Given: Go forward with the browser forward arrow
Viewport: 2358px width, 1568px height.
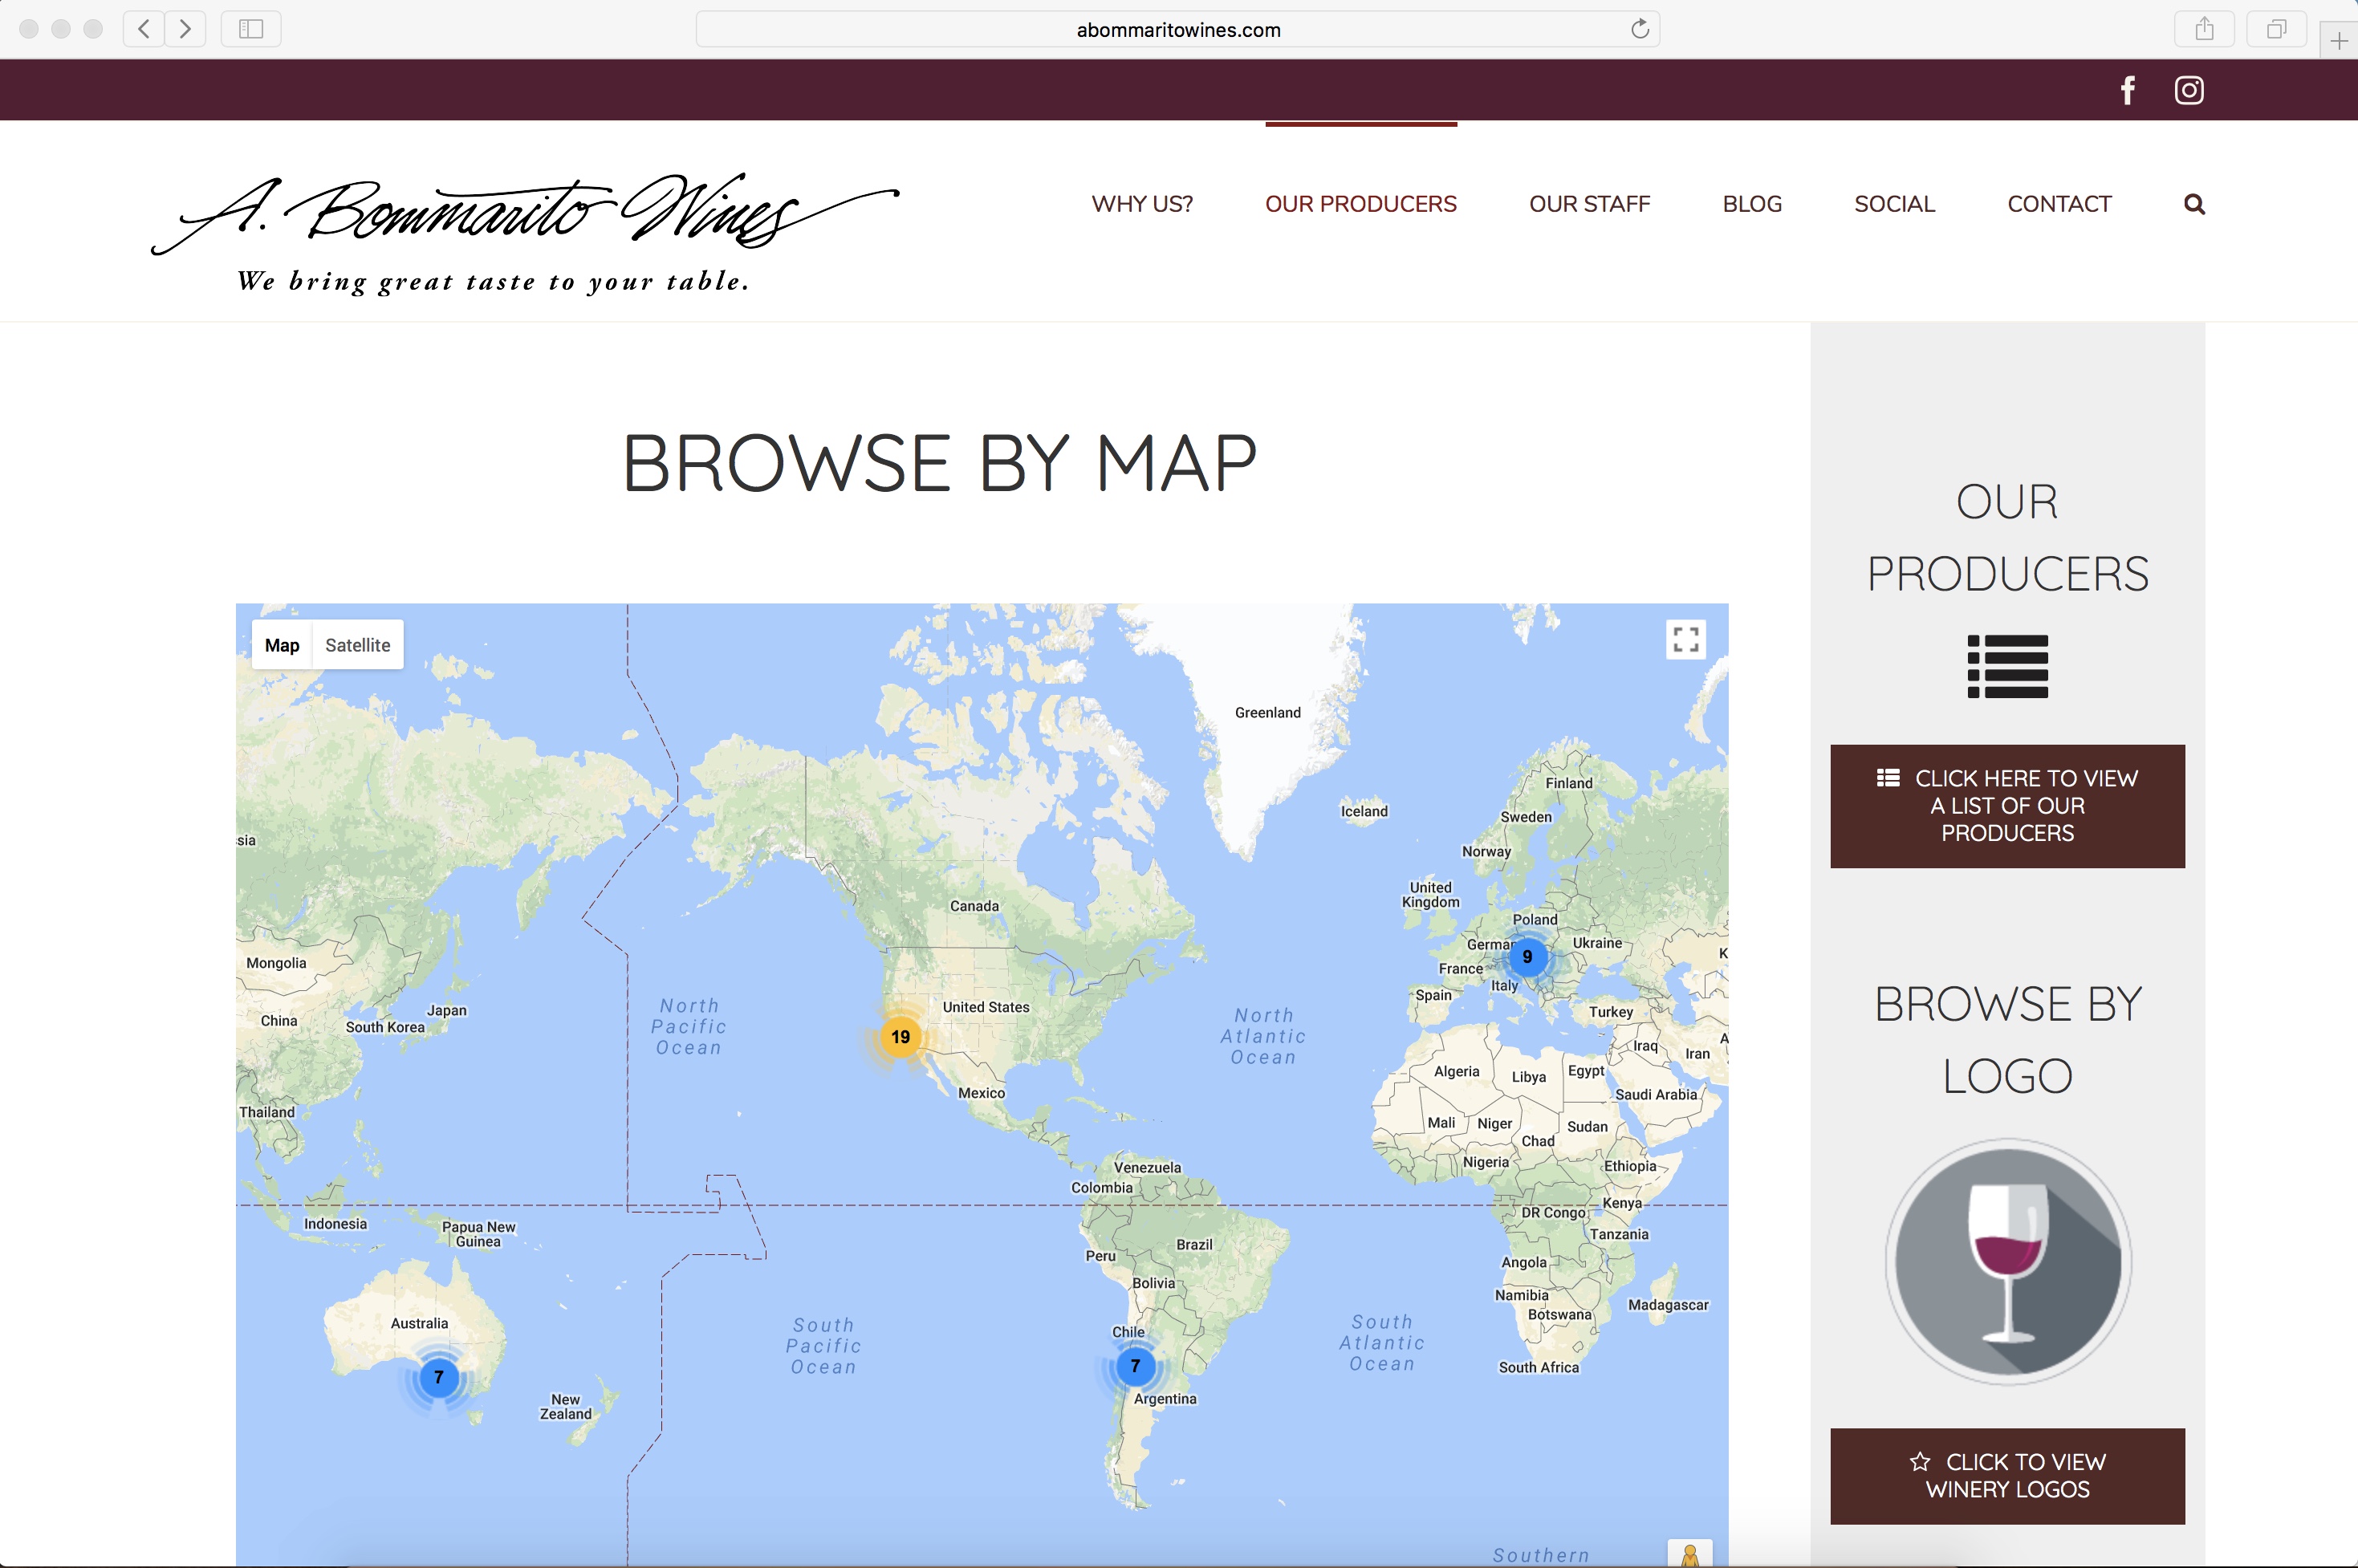Looking at the screenshot, I should [x=185, y=29].
